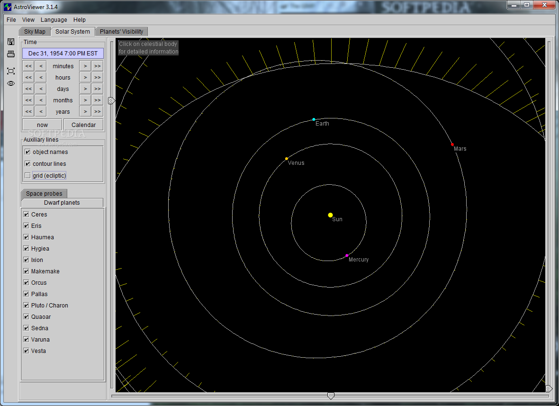
Task: Advance days fast (>>)
Action: pos(98,89)
